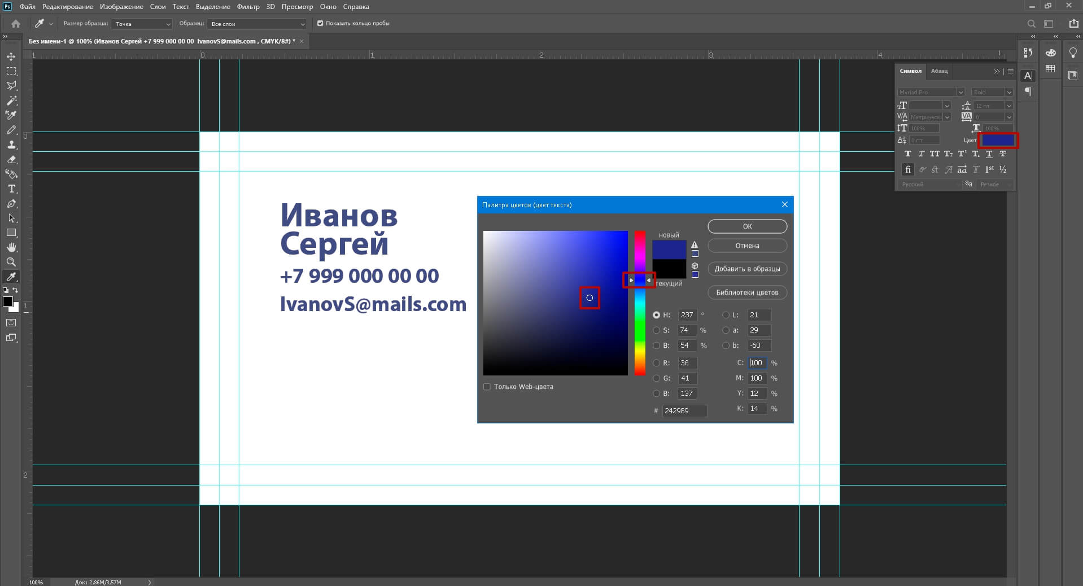Change screen mode icon in toolbox
The height and width of the screenshot is (586, 1083).
[11, 338]
